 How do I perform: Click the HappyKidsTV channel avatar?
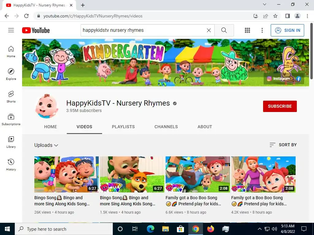[47, 106]
